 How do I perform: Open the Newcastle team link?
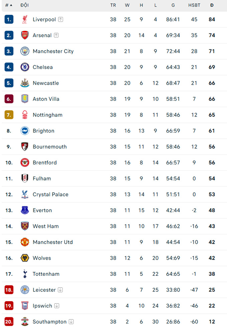[46, 83]
